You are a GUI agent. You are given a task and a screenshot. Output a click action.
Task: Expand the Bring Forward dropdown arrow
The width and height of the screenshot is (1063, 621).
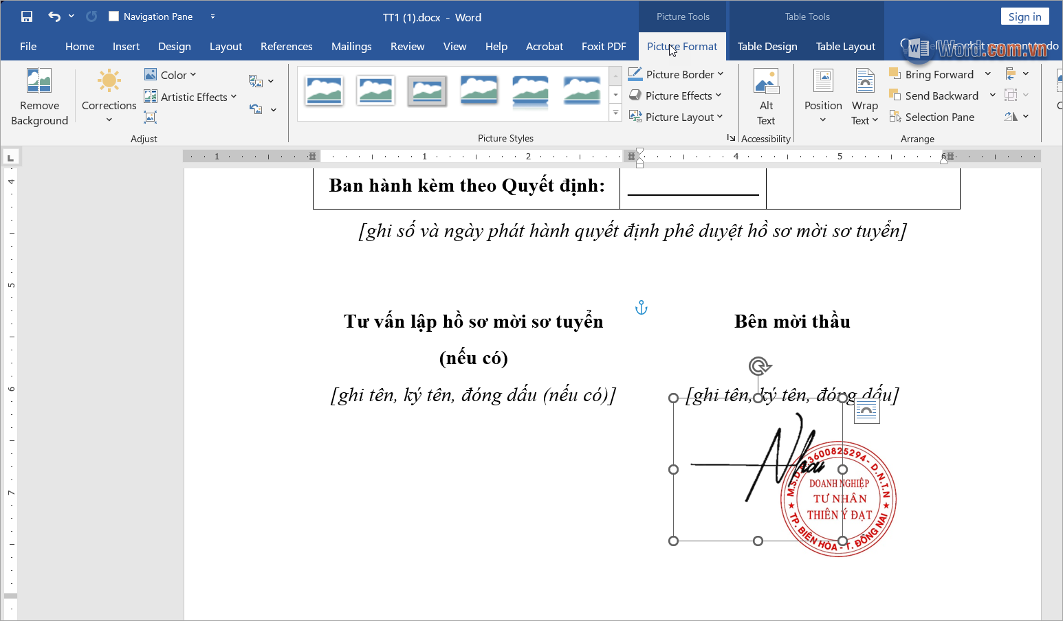(988, 74)
